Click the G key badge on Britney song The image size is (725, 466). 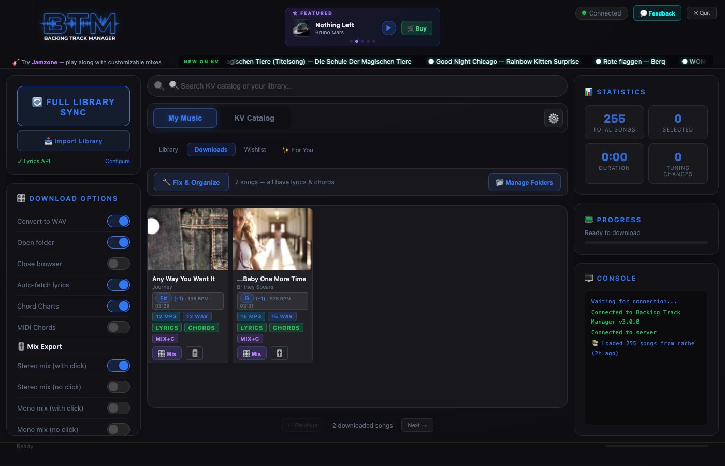[x=247, y=298]
